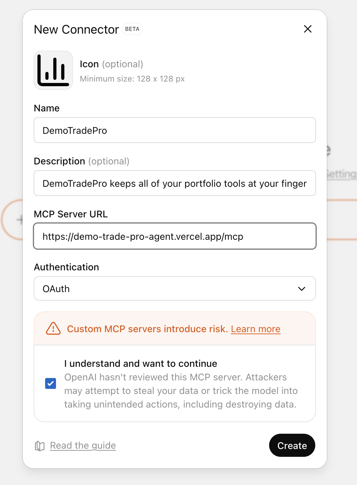Click into the Description text field
Viewport: 357px width, 485px height.
(174, 183)
